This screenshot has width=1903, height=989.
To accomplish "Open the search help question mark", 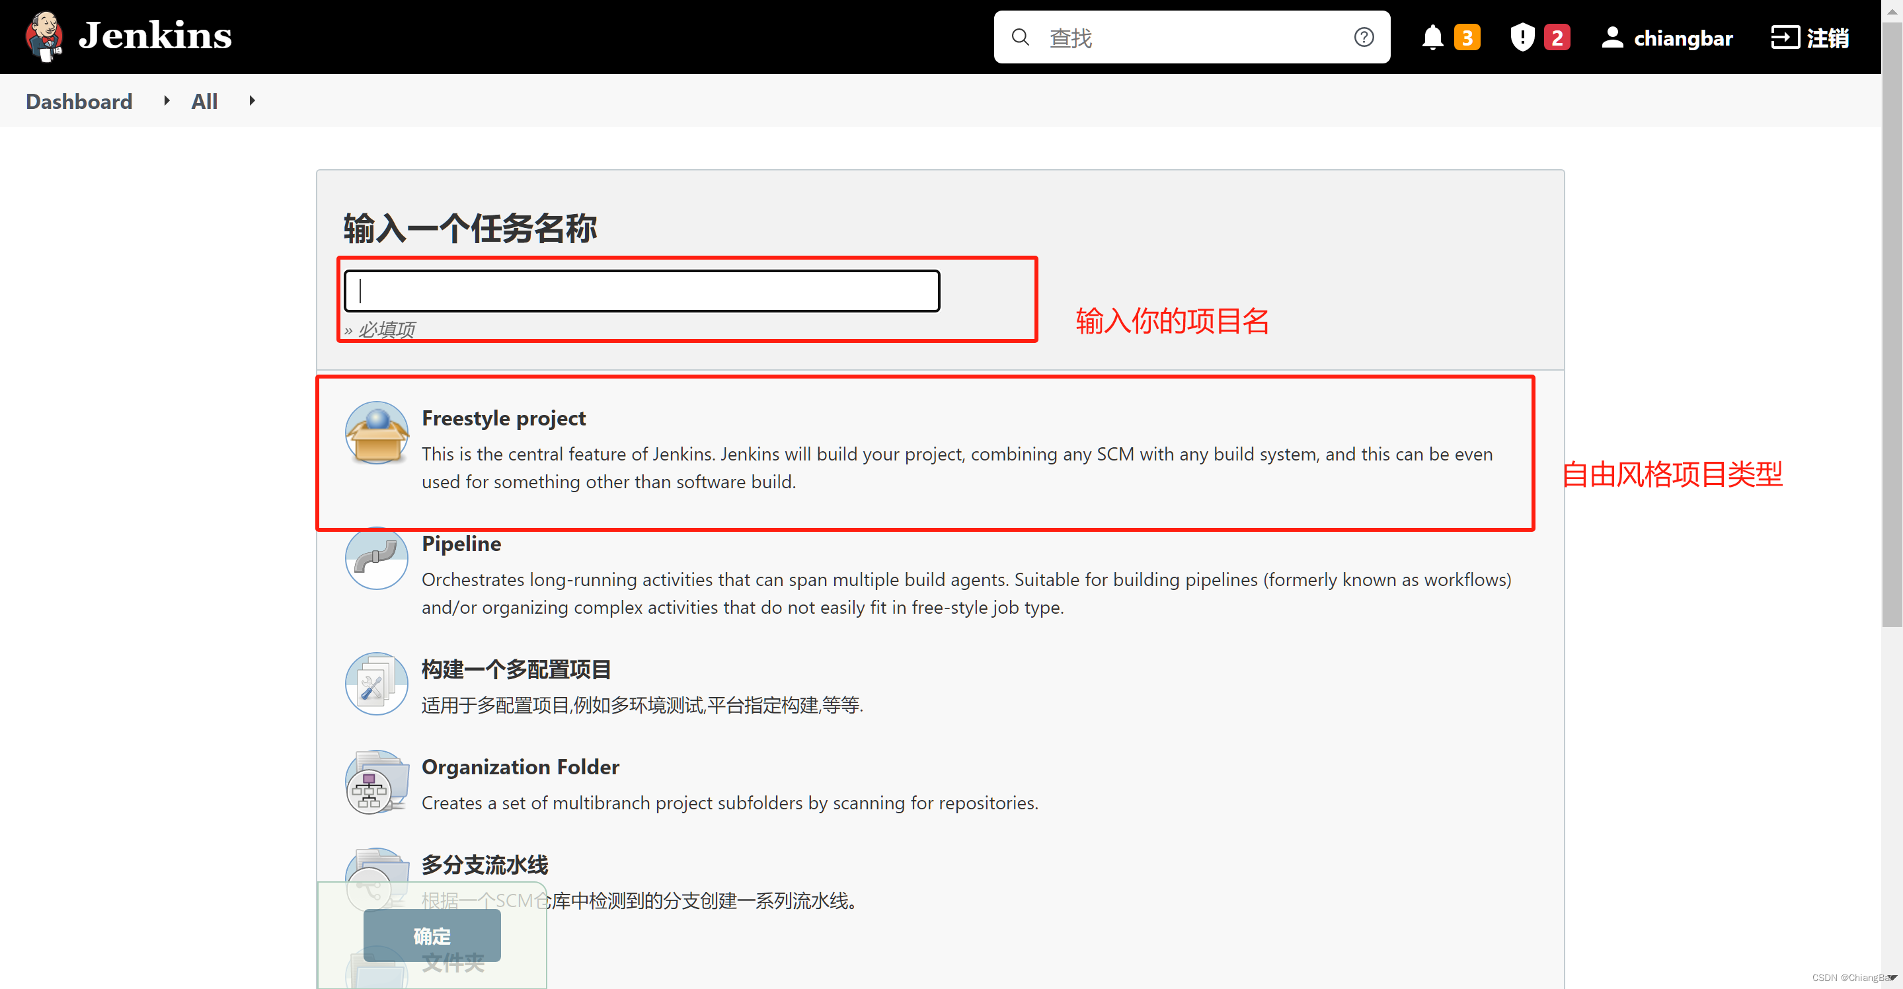I will pyautogui.click(x=1363, y=37).
